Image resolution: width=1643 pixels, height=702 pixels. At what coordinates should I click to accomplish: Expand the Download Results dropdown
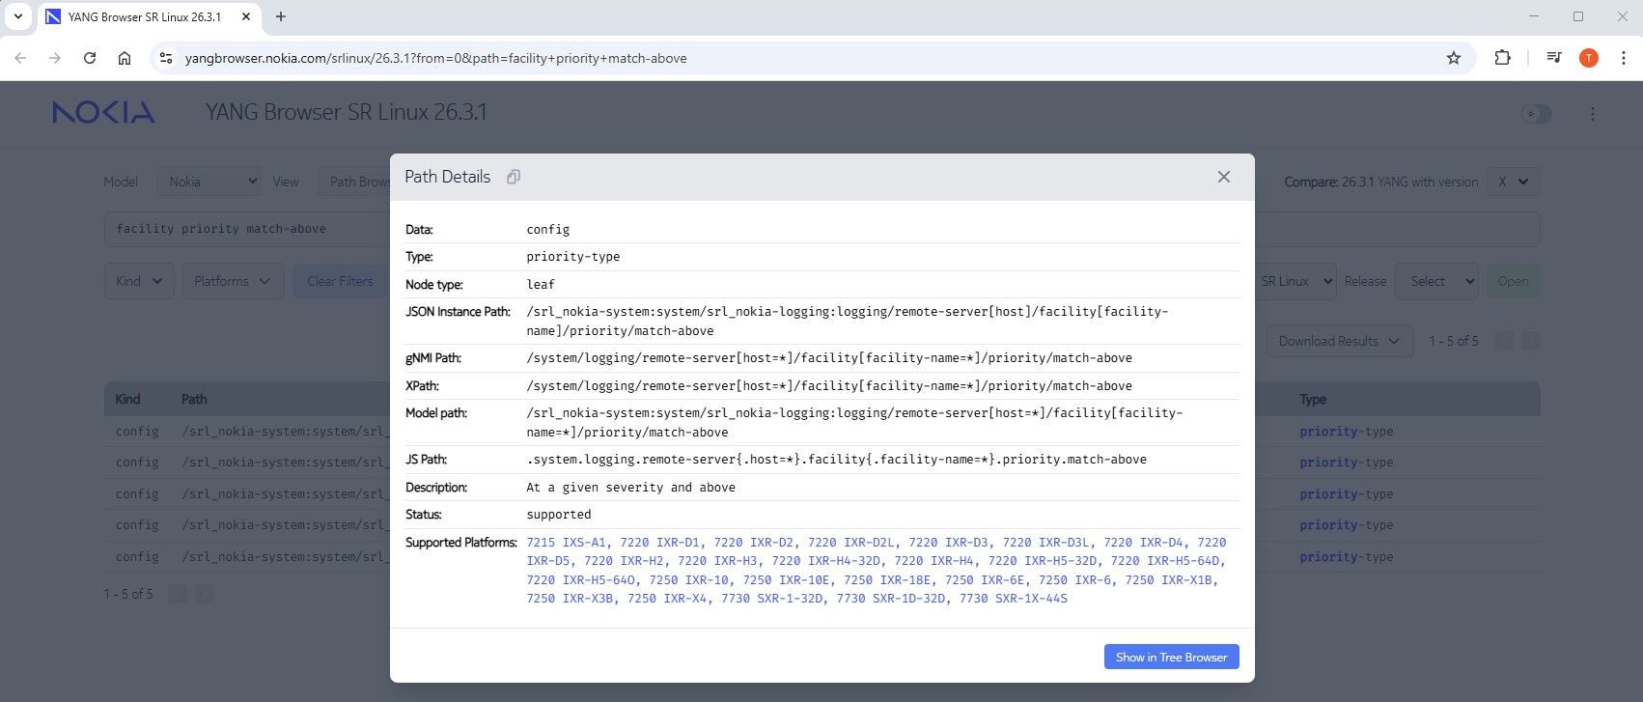(x=1339, y=341)
